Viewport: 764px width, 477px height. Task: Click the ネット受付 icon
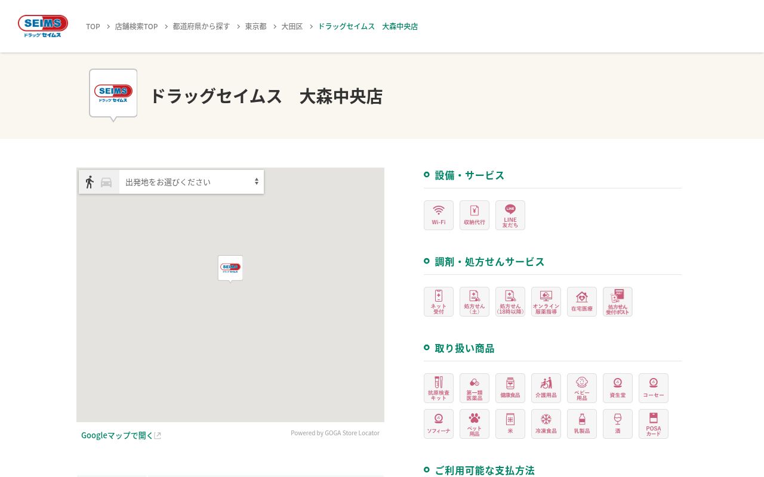point(439,302)
